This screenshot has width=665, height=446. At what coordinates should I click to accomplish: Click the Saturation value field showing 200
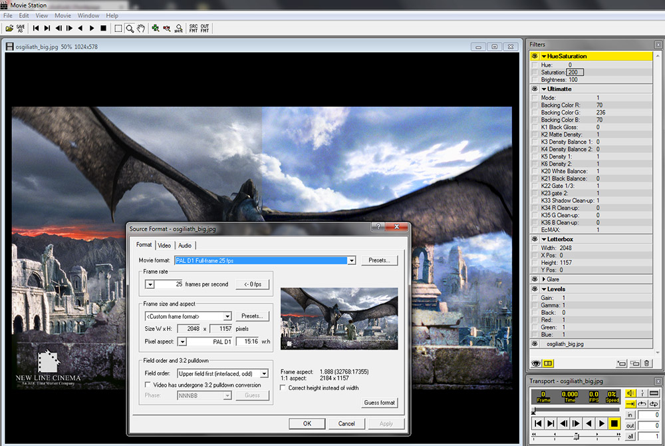click(575, 73)
